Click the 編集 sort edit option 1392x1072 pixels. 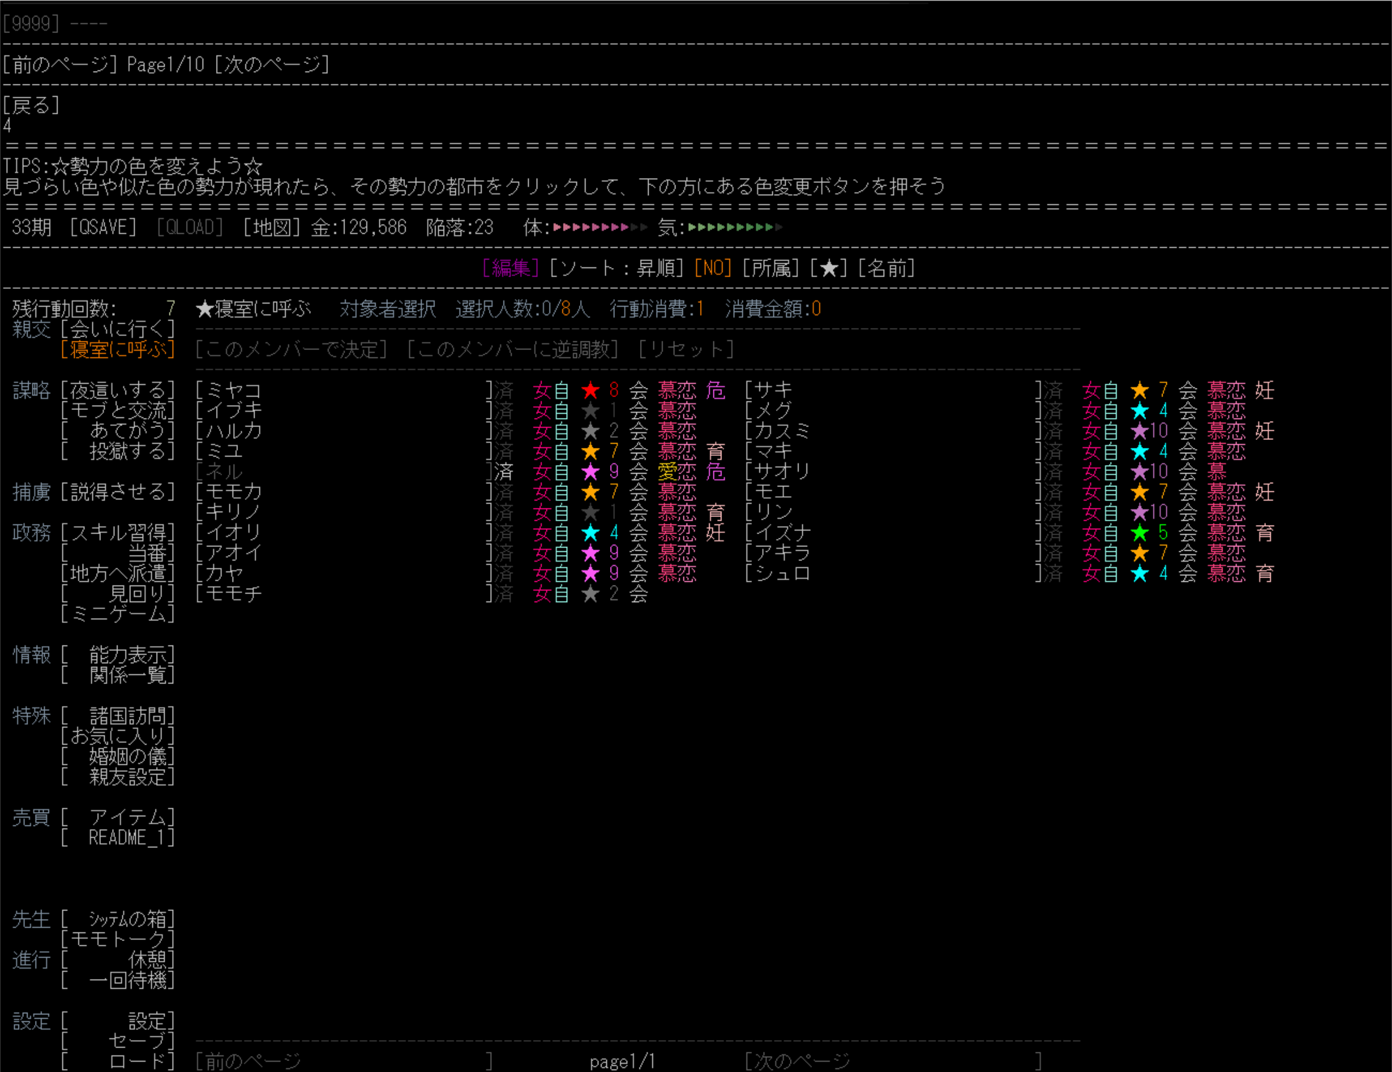pos(511,269)
